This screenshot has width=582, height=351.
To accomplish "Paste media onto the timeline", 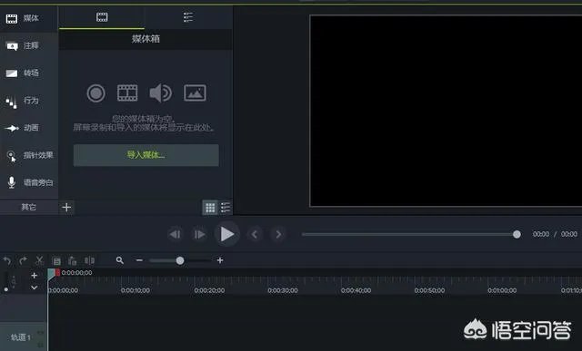I will point(73,261).
